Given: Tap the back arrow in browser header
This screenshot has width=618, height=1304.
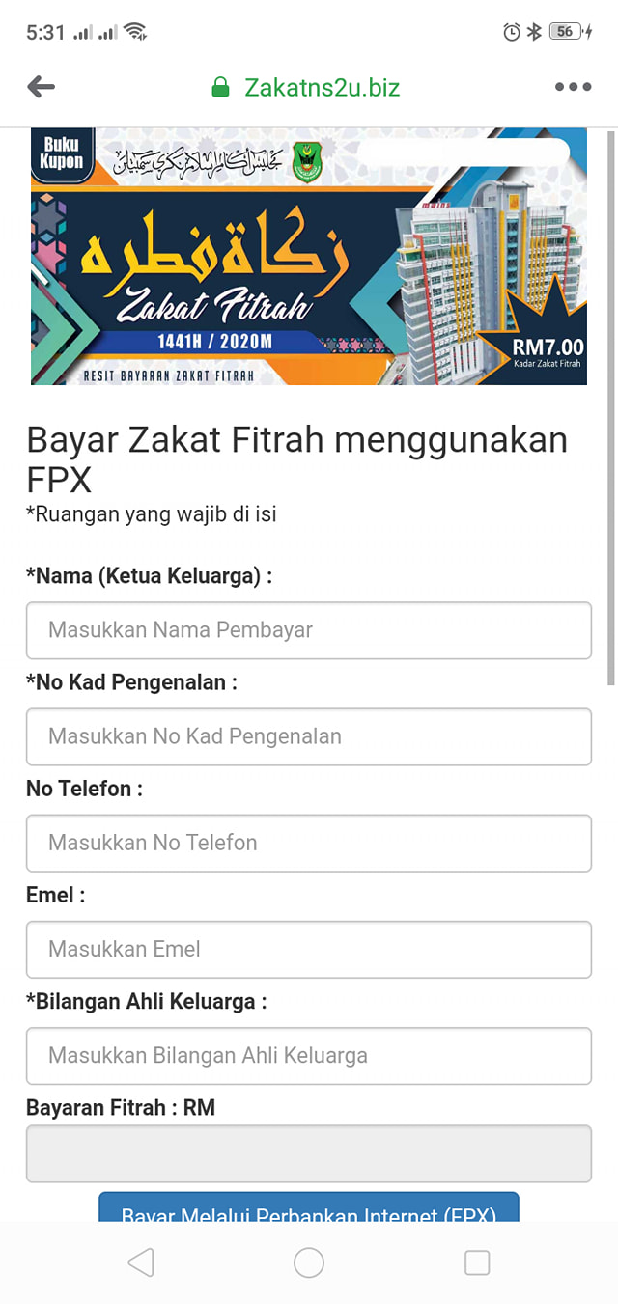Looking at the screenshot, I should click(41, 87).
